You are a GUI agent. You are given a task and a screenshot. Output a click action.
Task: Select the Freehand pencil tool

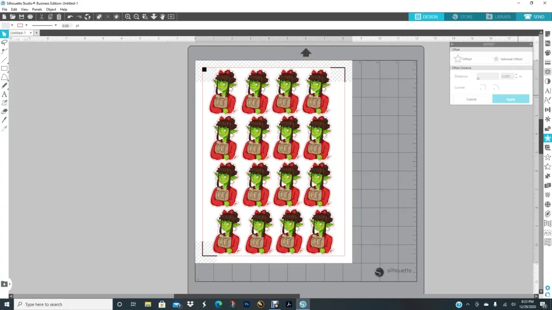pos(4,85)
